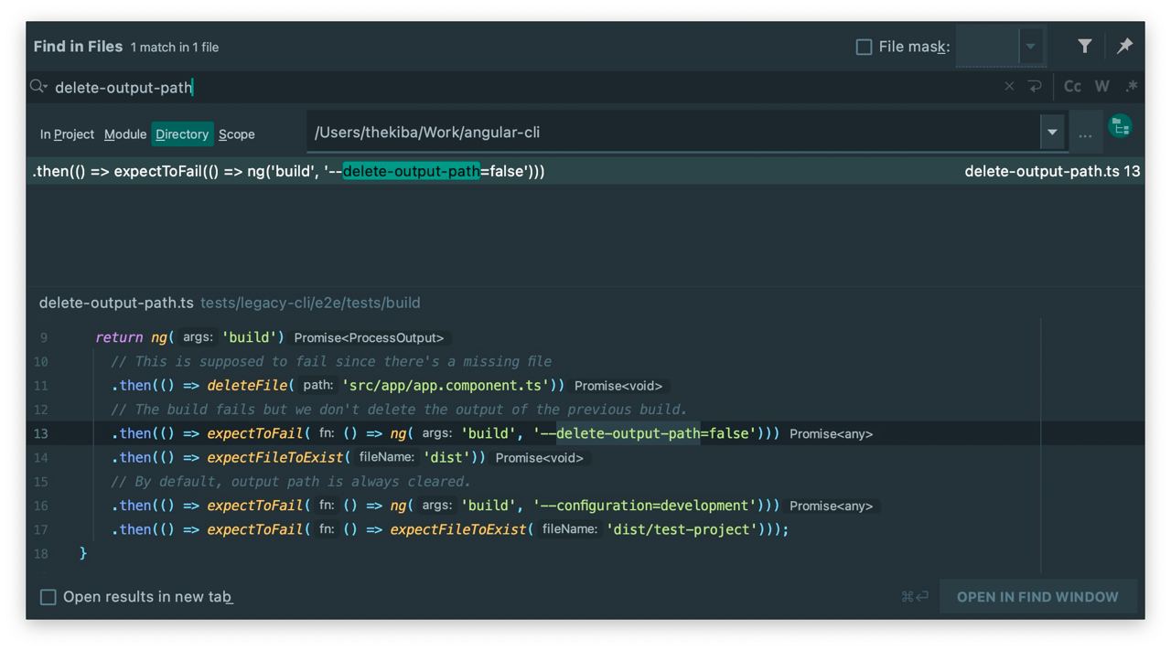Viewport: 1171px width, 650px height.
Task: Click expectFileToExist on line 14
Action: click(274, 457)
